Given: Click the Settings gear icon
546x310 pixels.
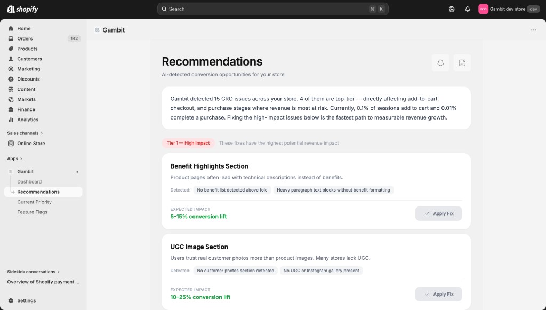Looking at the screenshot, I should pos(11,300).
